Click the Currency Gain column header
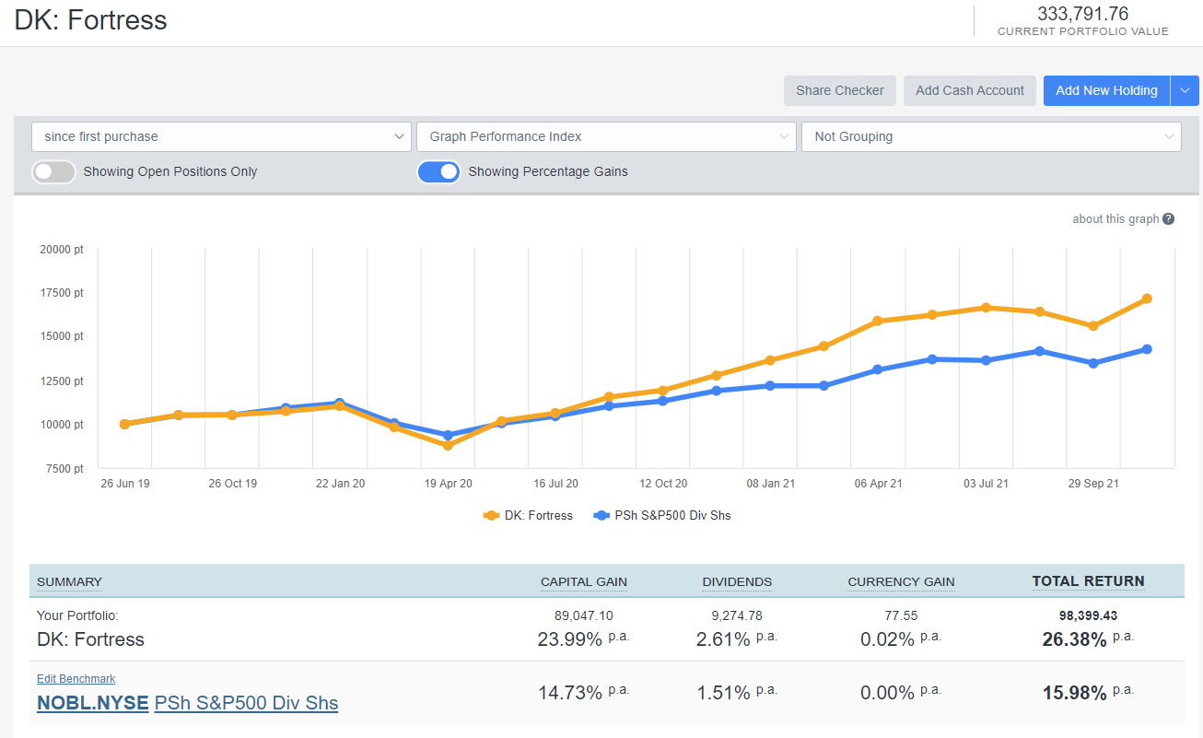This screenshot has width=1203, height=738. coord(901,582)
